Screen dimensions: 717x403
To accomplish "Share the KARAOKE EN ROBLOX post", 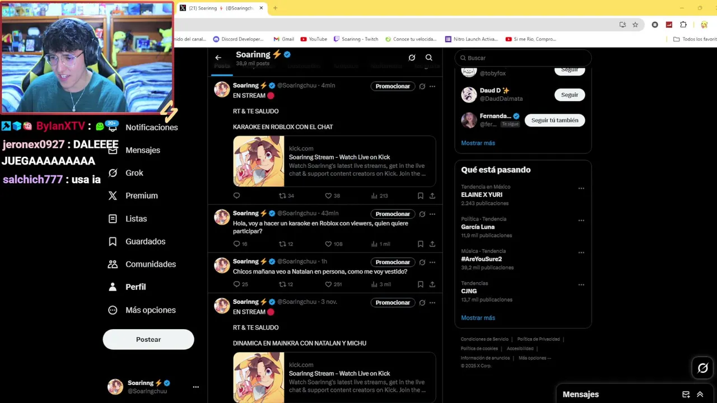I will point(432,196).
